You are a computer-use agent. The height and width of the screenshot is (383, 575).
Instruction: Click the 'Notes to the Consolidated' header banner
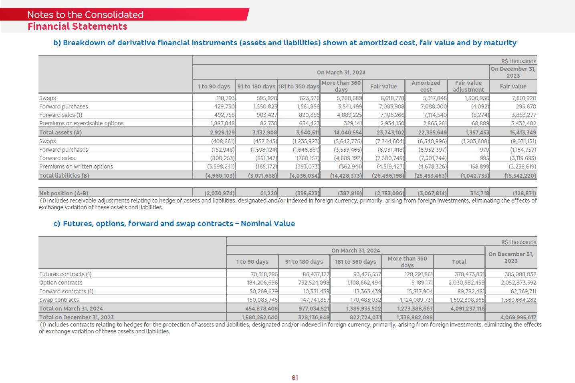pos(85,15)
